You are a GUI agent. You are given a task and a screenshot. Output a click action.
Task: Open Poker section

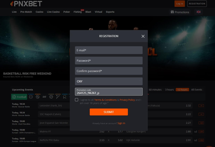coord(67,12)
